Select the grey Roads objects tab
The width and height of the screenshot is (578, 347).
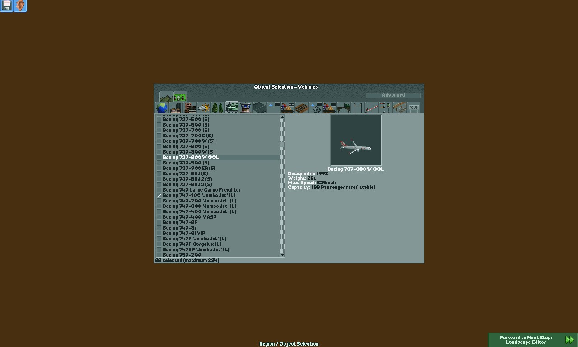[260, 108]
